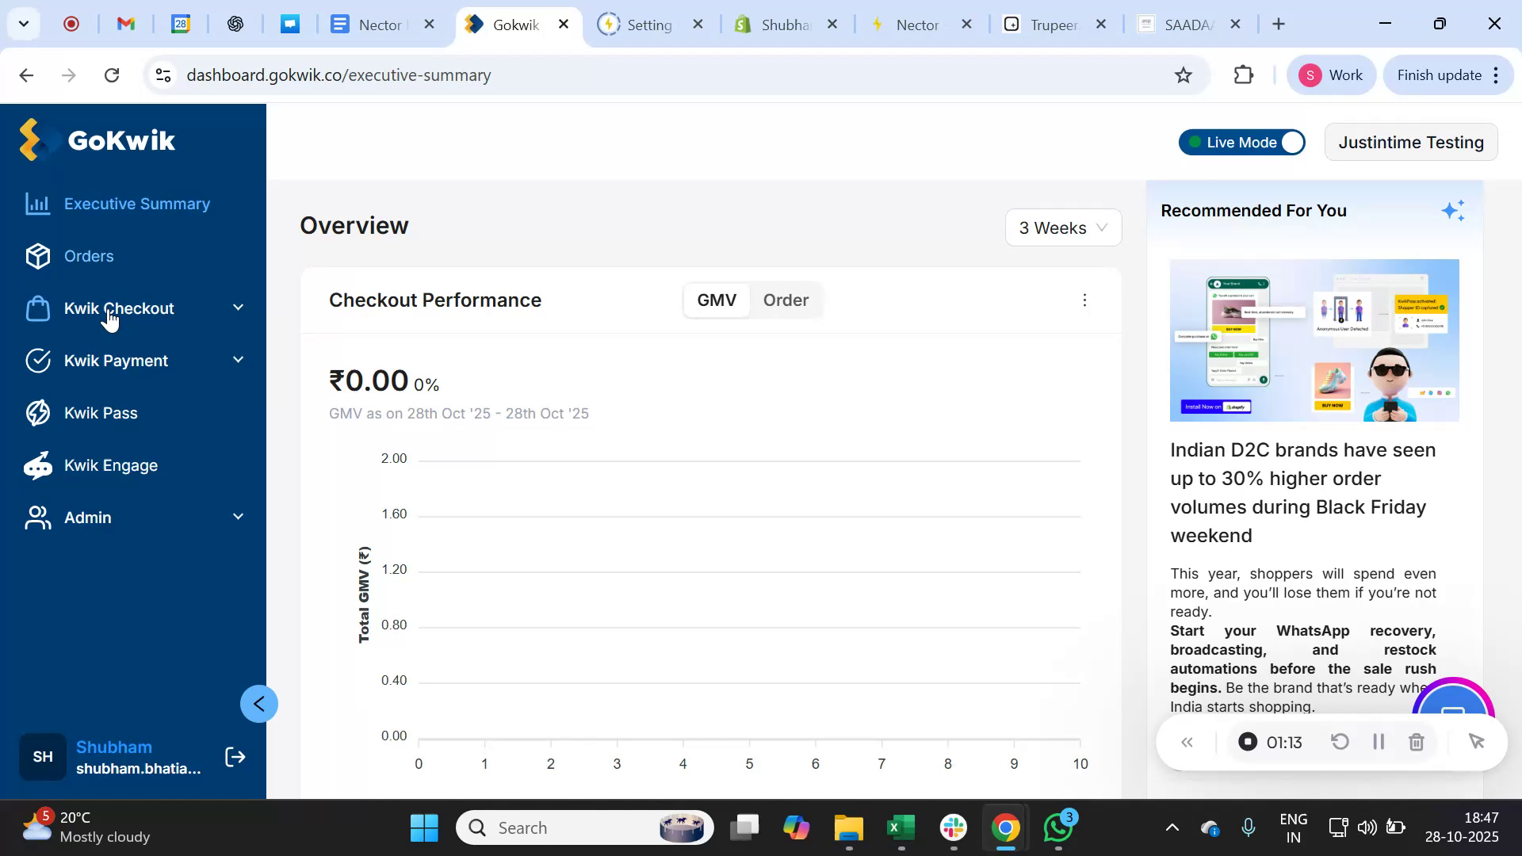
Task: Click the Finish update button
Action: (1440, 75)
